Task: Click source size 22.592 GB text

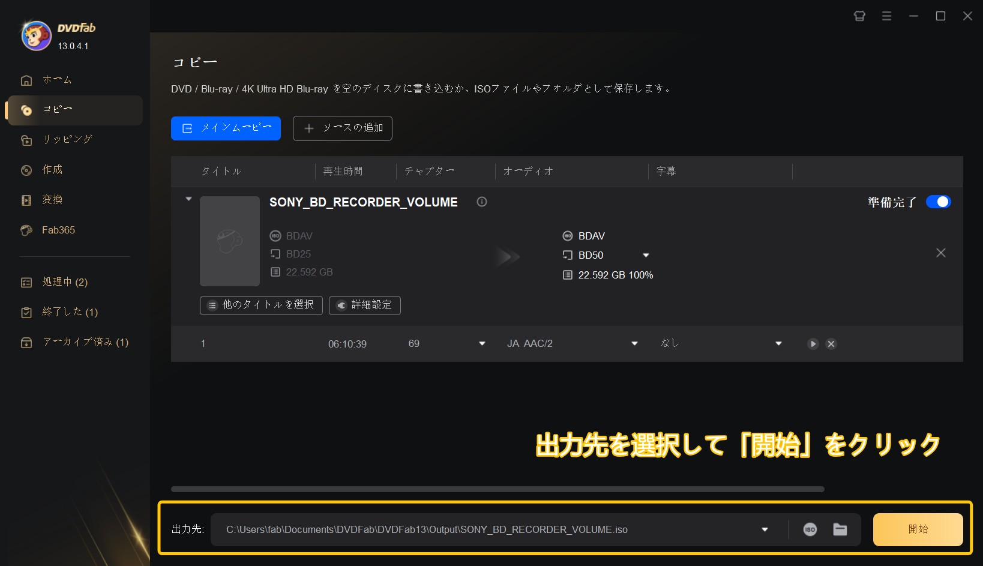Action: coord(309,272)
